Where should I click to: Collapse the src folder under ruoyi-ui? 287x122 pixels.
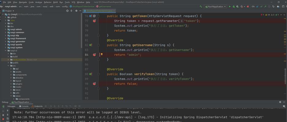coord(8,66)
